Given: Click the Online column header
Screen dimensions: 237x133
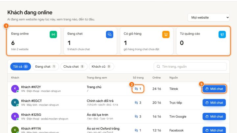Looking at the screenshot, I should 156,78.
